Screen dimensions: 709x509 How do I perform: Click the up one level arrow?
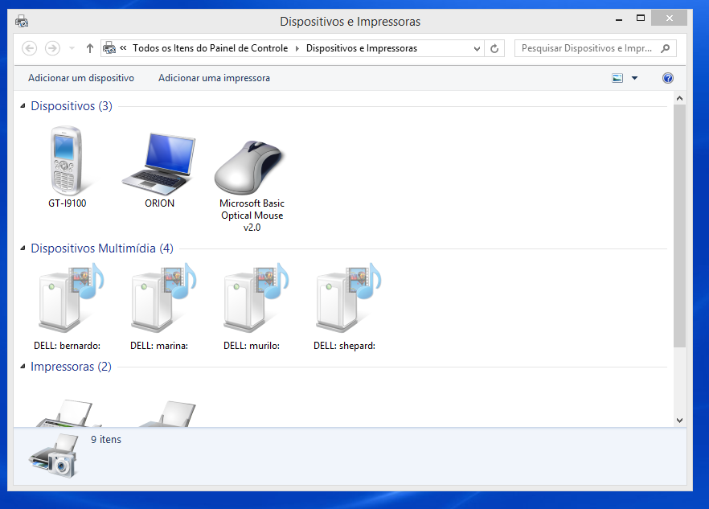click(89, 48)
